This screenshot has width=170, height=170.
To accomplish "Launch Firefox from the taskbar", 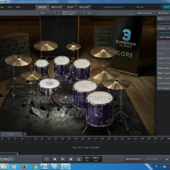I will tap(24, 167).
